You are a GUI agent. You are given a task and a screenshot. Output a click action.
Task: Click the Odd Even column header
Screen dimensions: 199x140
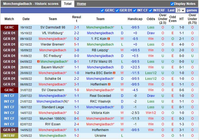[x=173, y=19]
